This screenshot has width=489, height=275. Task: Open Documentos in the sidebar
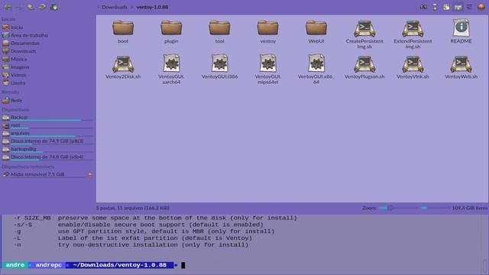pyautogui.click(x=25, y=43)
